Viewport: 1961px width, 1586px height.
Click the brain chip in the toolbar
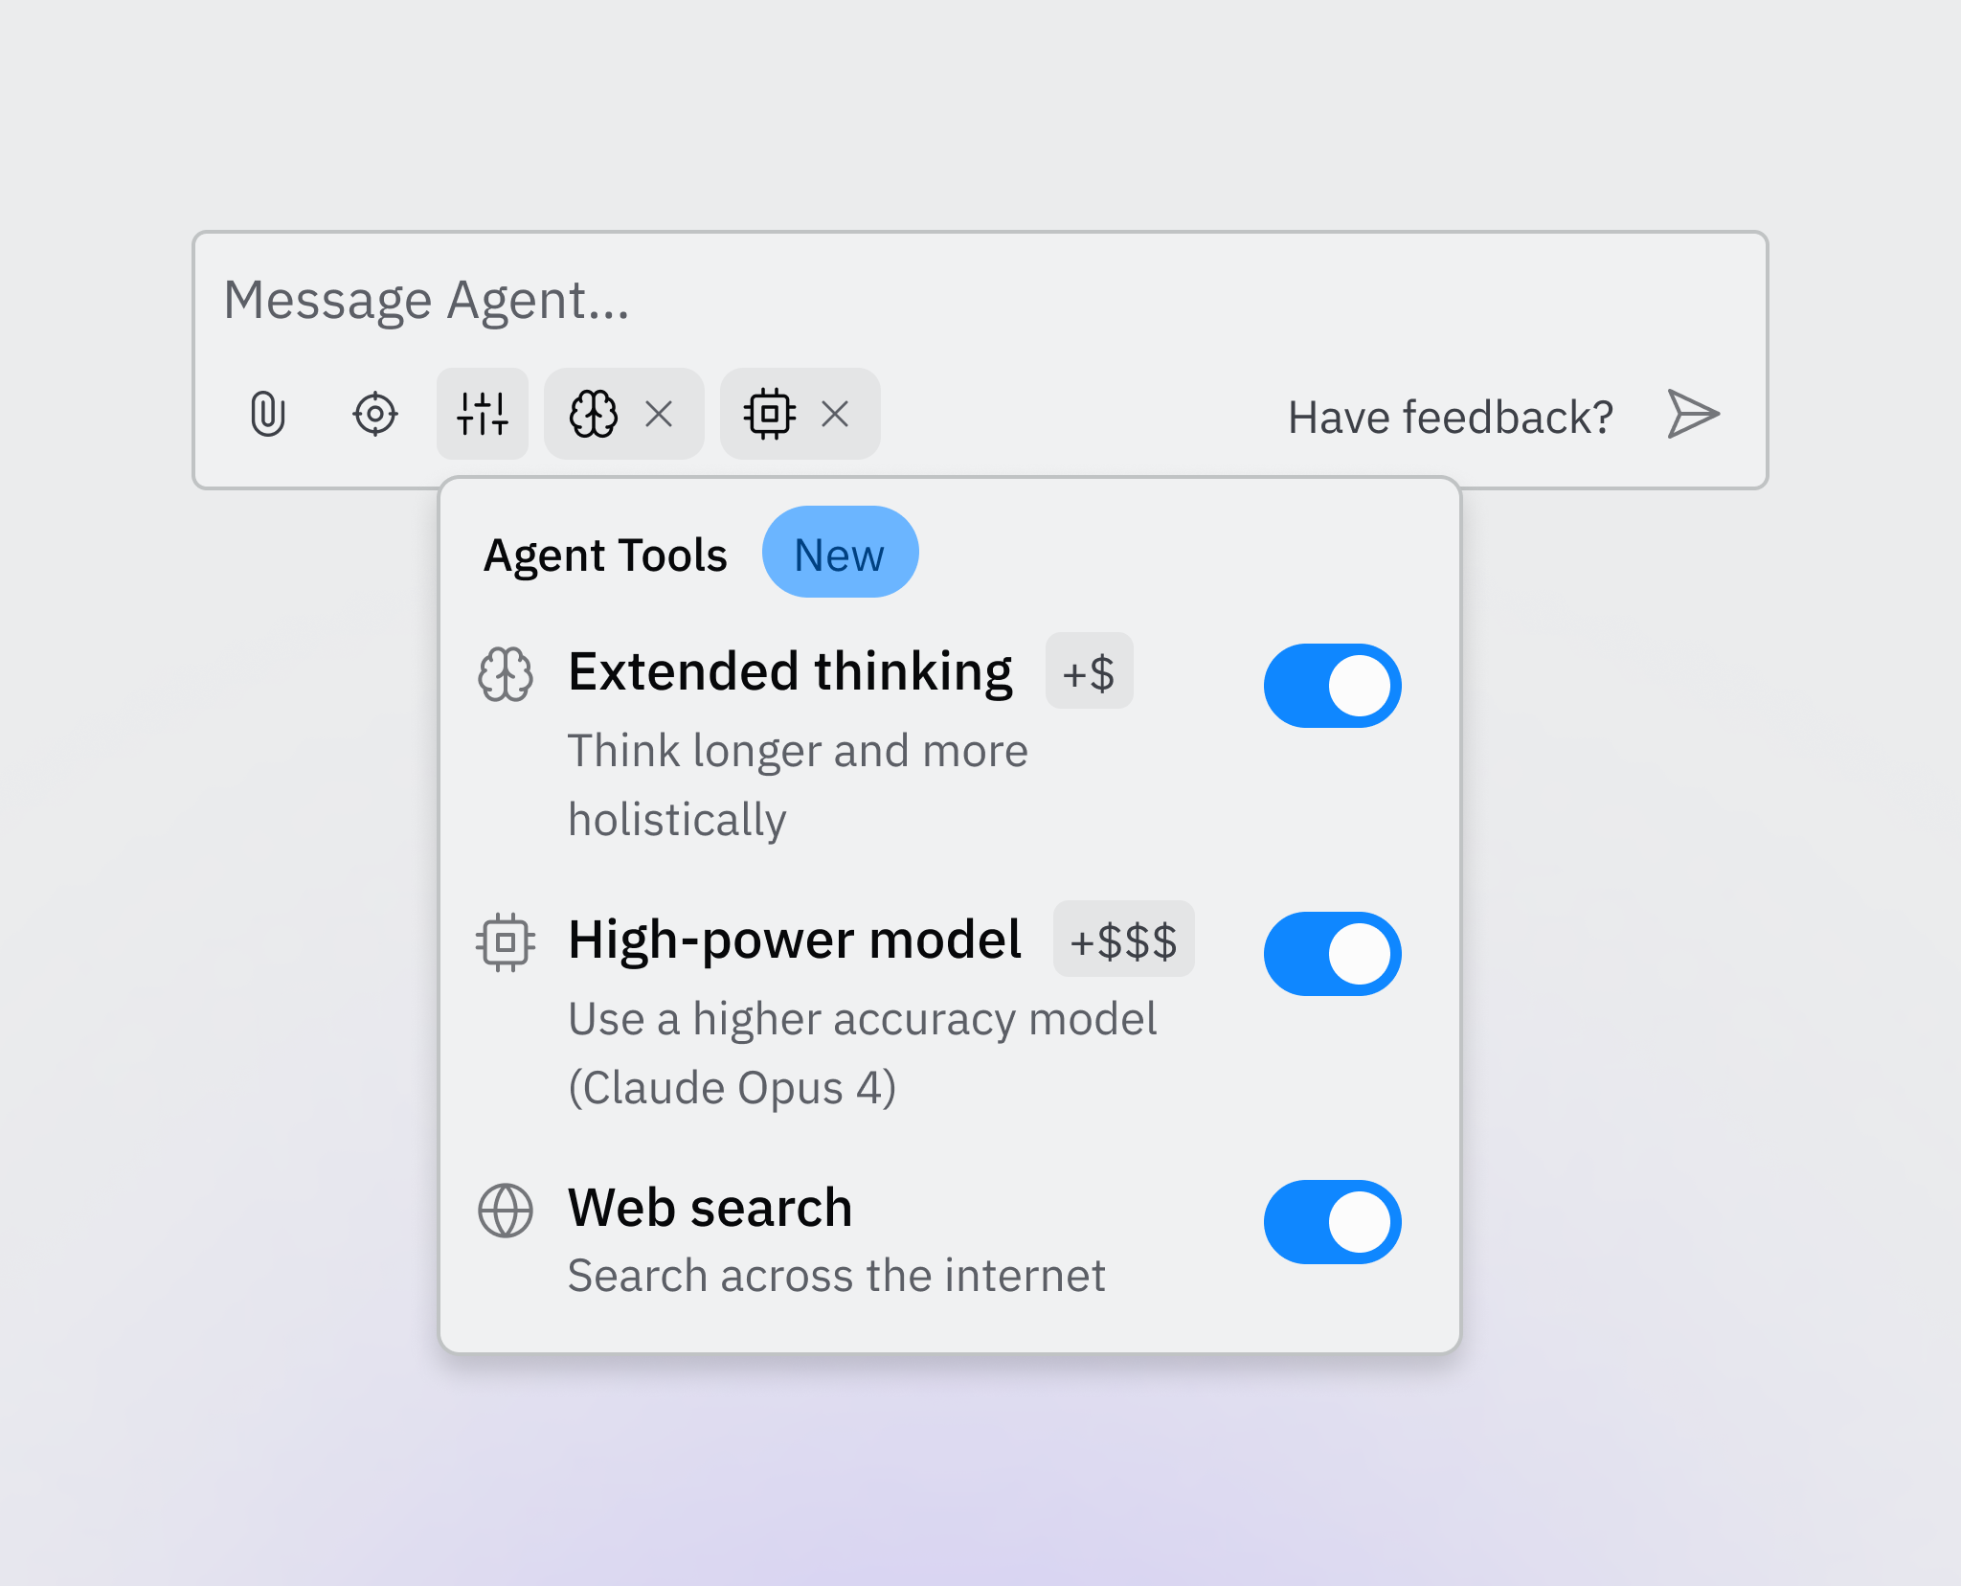click(594, 415)
